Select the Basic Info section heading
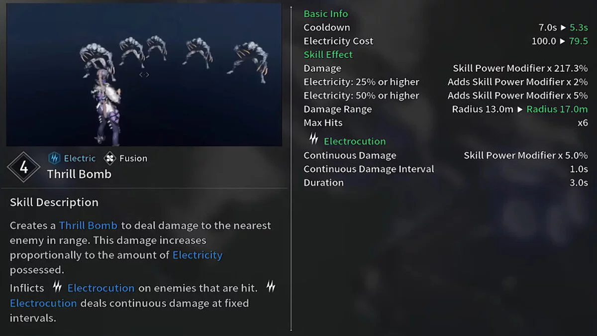597x336 pixels. click(326, 14)
